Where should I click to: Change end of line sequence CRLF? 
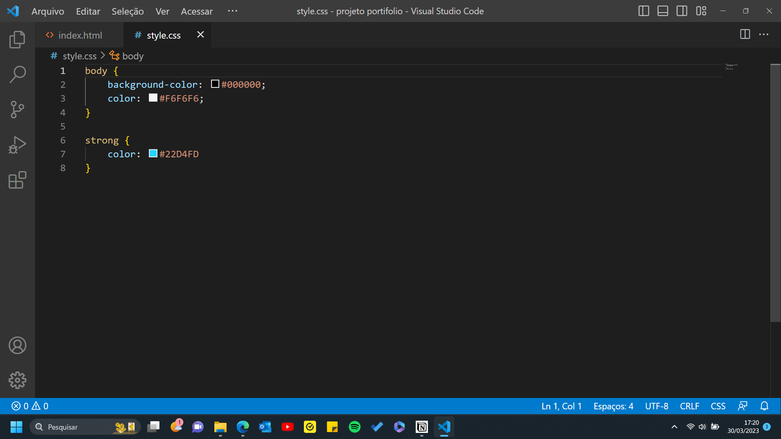click(689, 406)
